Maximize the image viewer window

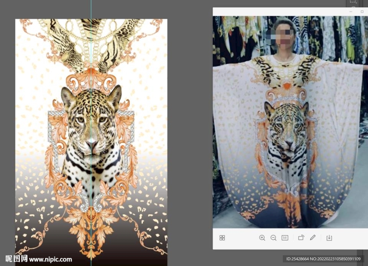pyautogui.click(x=362, y=11)
